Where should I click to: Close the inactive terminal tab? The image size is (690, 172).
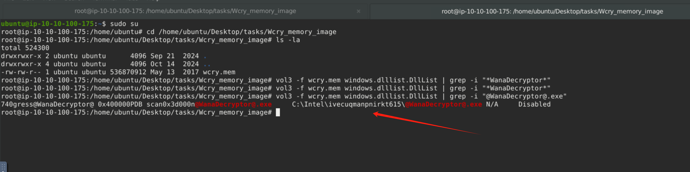pyautogui.click(x=358, y=11)
